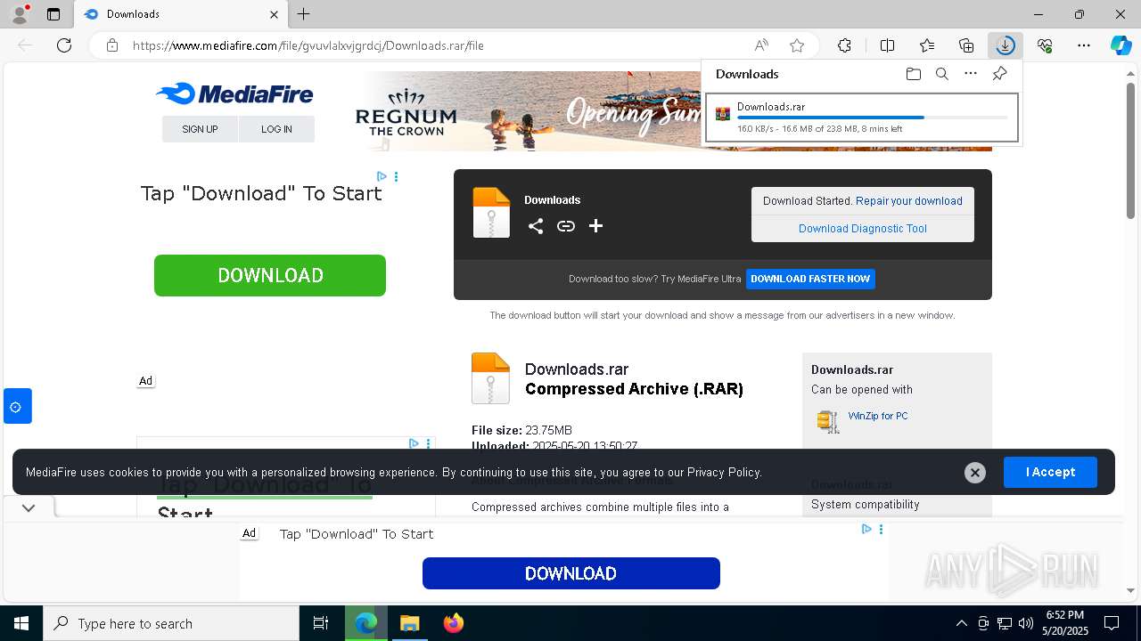Click DOWNLOAD FASTER NOW button
Viewport: 1141px width, 641px height.
810,279
